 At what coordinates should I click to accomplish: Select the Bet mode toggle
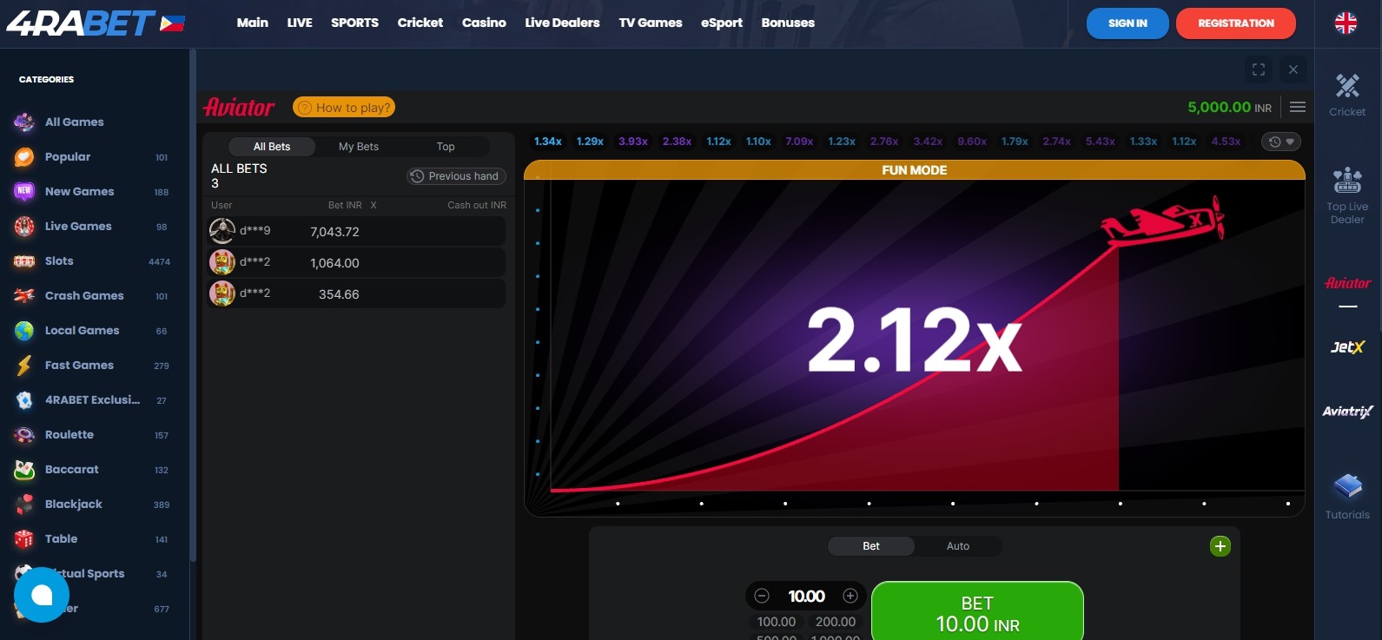[x=871, y=546]
